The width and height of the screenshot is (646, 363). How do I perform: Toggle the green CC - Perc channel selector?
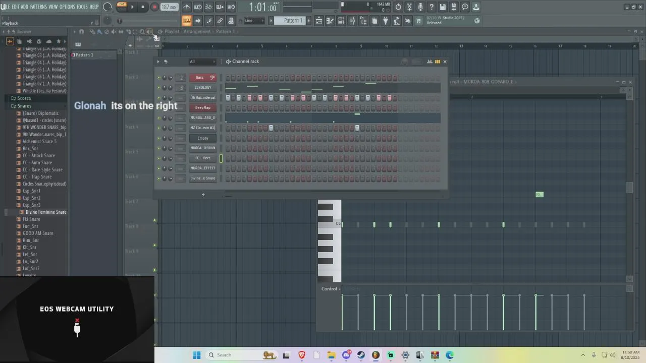[x=221, y=158]
